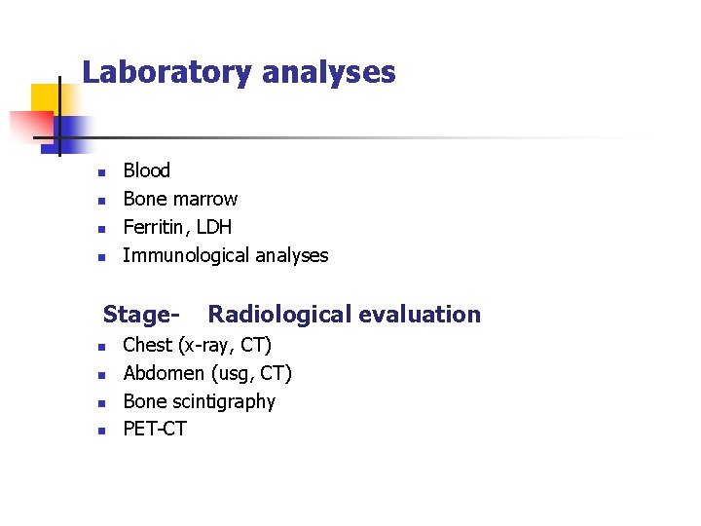Click the Bone scintigraphy text
The height and width of the screenshot is (526, 701).
[x=199, y=401]
